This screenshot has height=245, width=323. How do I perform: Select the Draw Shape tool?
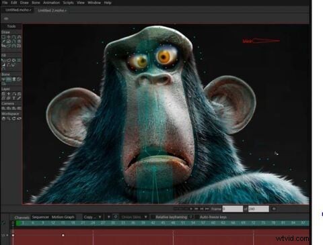click(9, 42)
